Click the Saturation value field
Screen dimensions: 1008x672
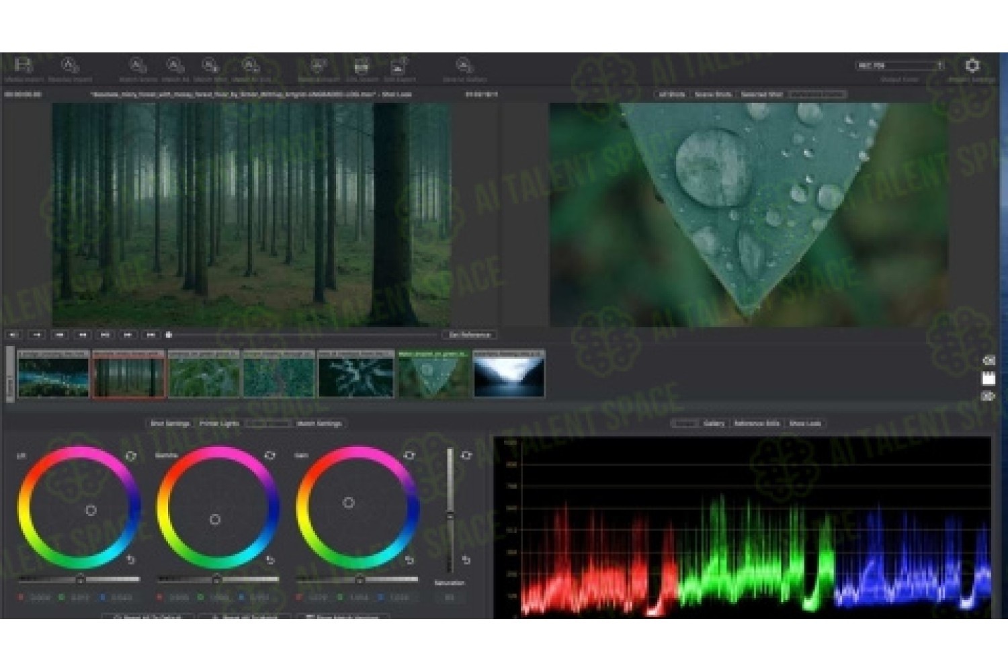coord(450,597)
